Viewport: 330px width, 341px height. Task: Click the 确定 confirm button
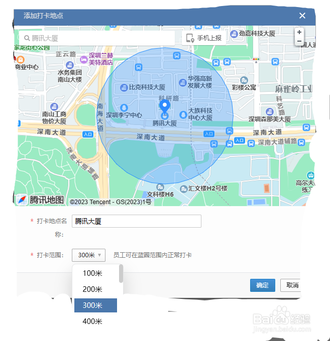tap(263, 285)
